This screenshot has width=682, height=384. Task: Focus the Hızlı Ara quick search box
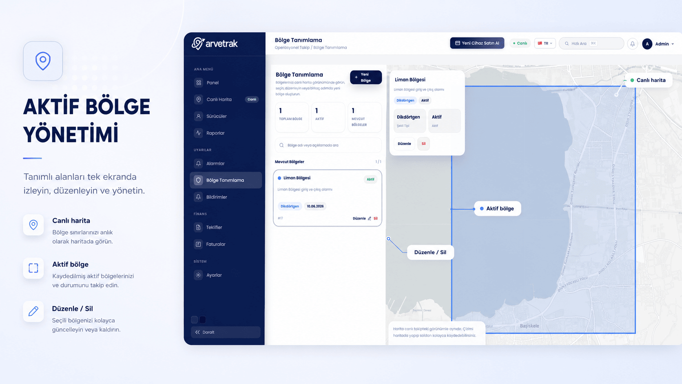(591, 43)
